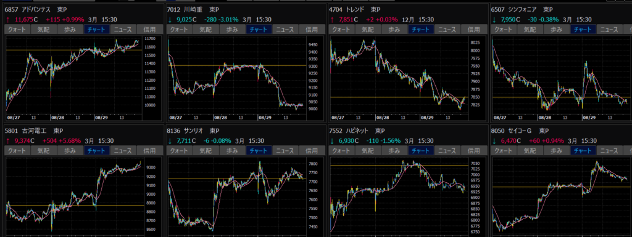The image size is (632, 237).
Task: Click the red up arrow beside 11,675
Action: pos(7,19)
